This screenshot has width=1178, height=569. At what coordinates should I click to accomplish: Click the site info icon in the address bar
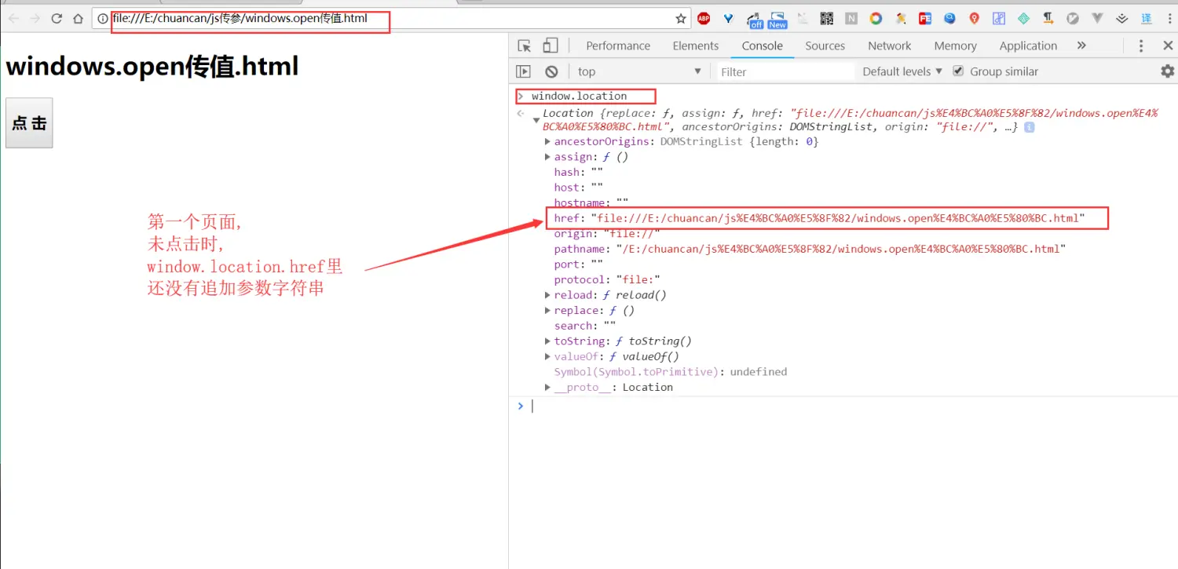point(103,18)
